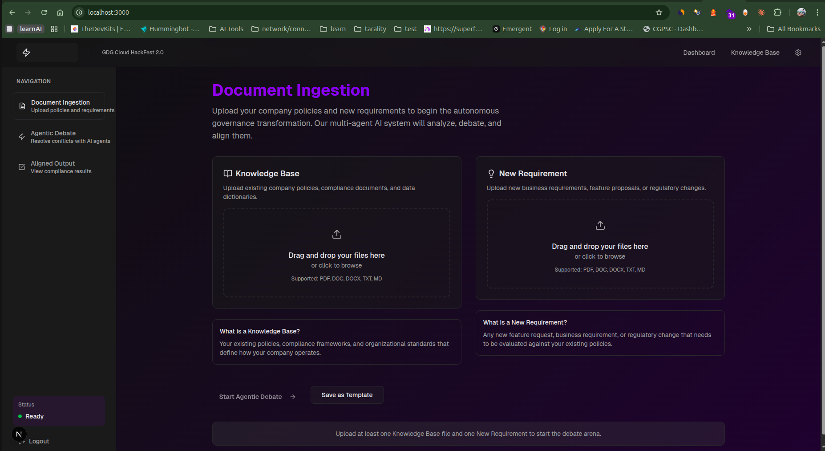Open the browser extensions puzzle icon

point(777,12)
